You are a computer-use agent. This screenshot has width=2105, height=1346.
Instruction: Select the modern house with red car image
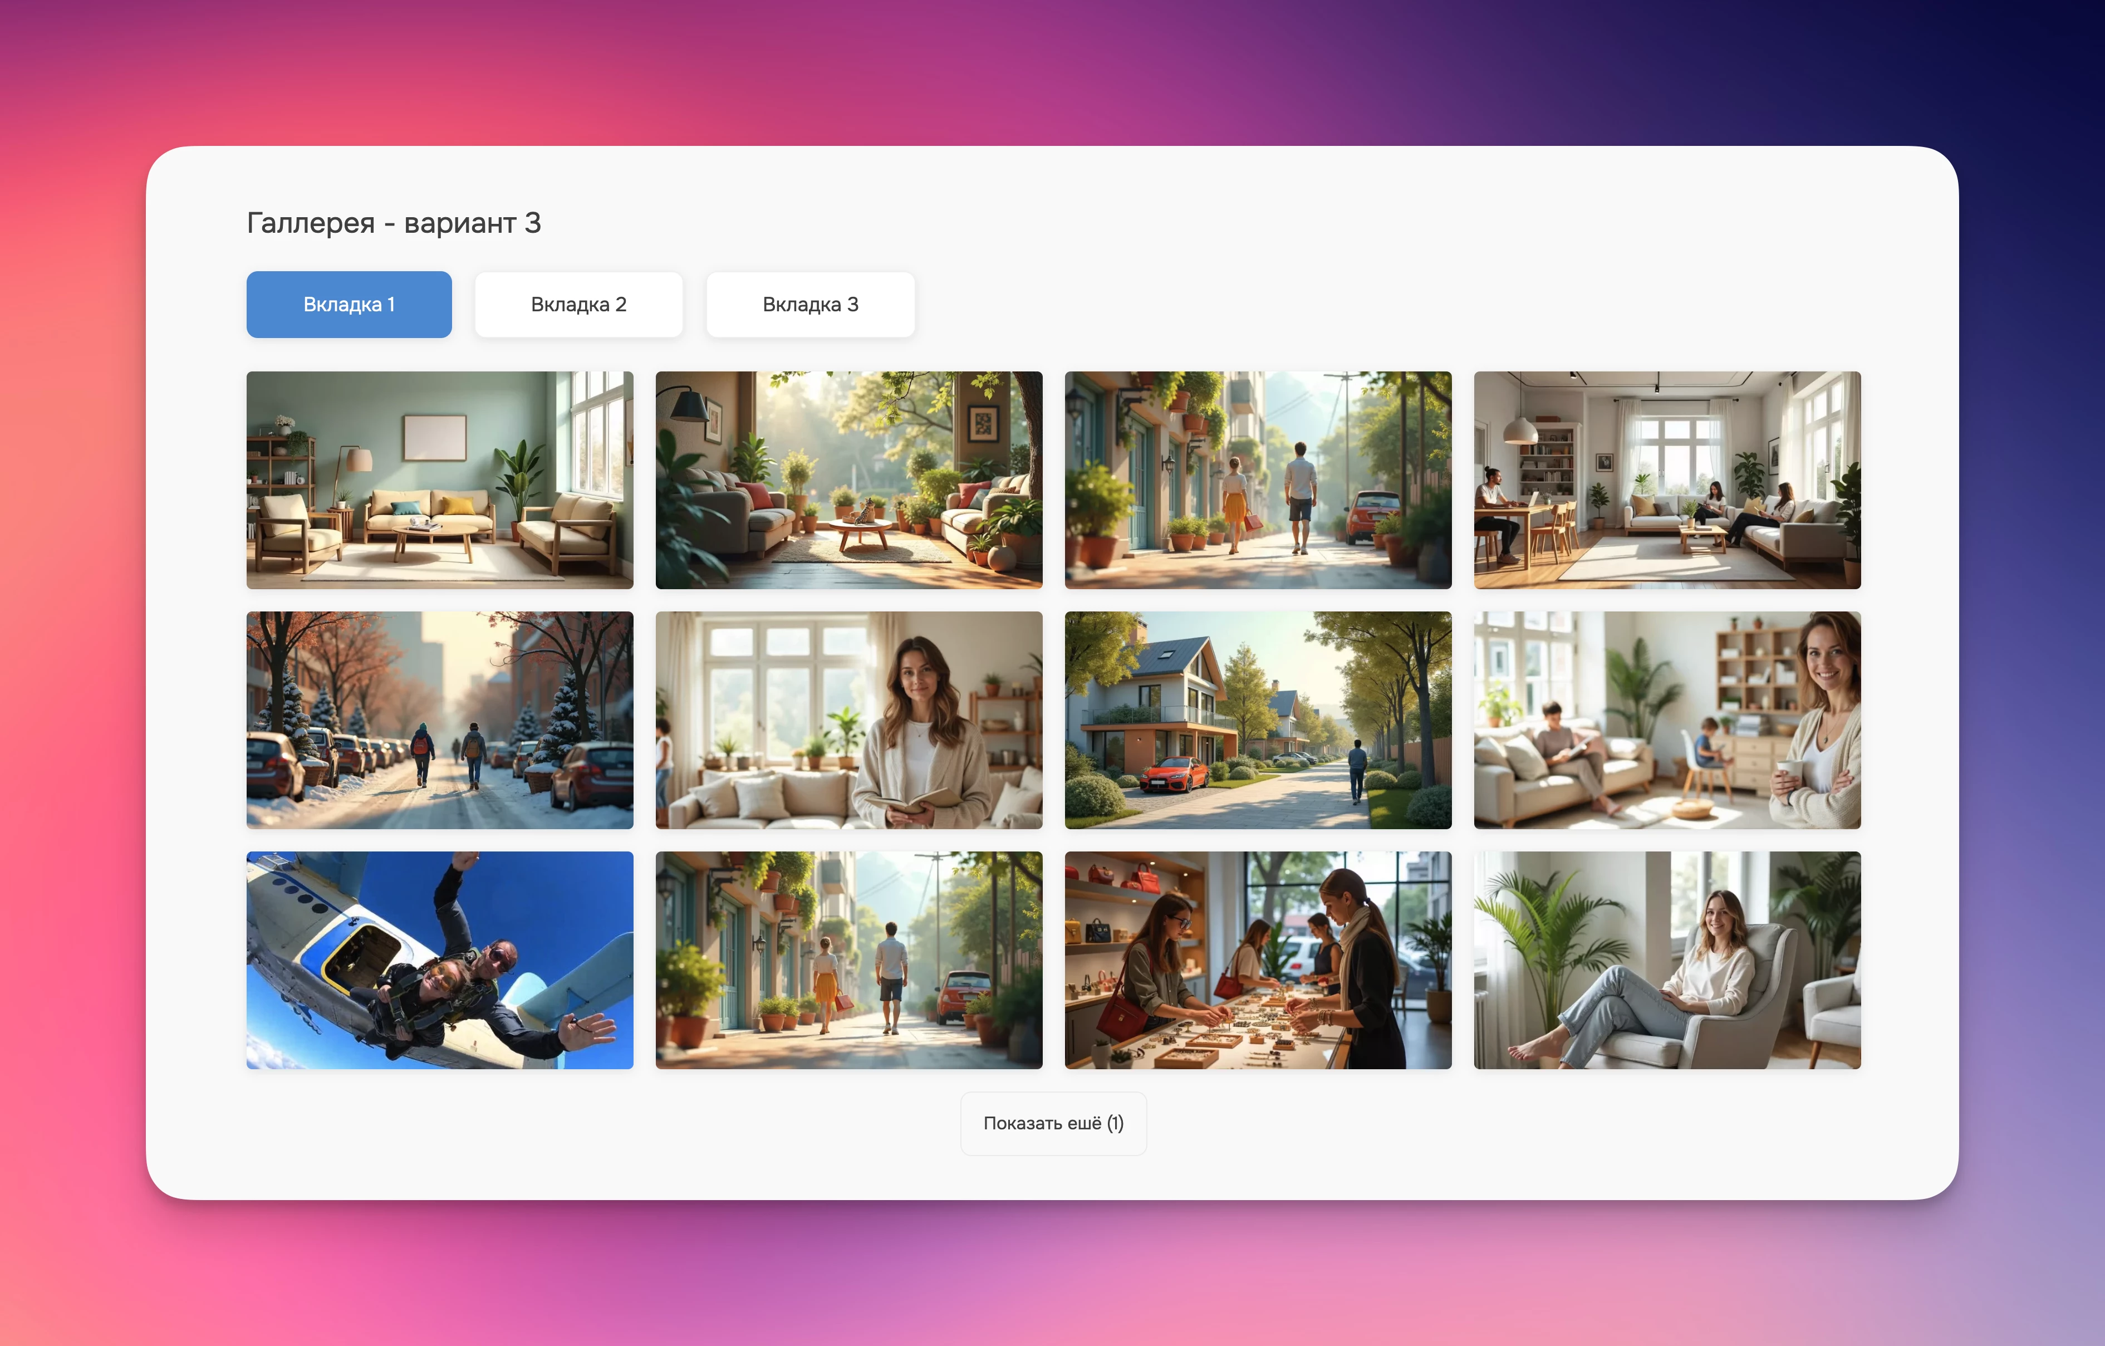1257,720
